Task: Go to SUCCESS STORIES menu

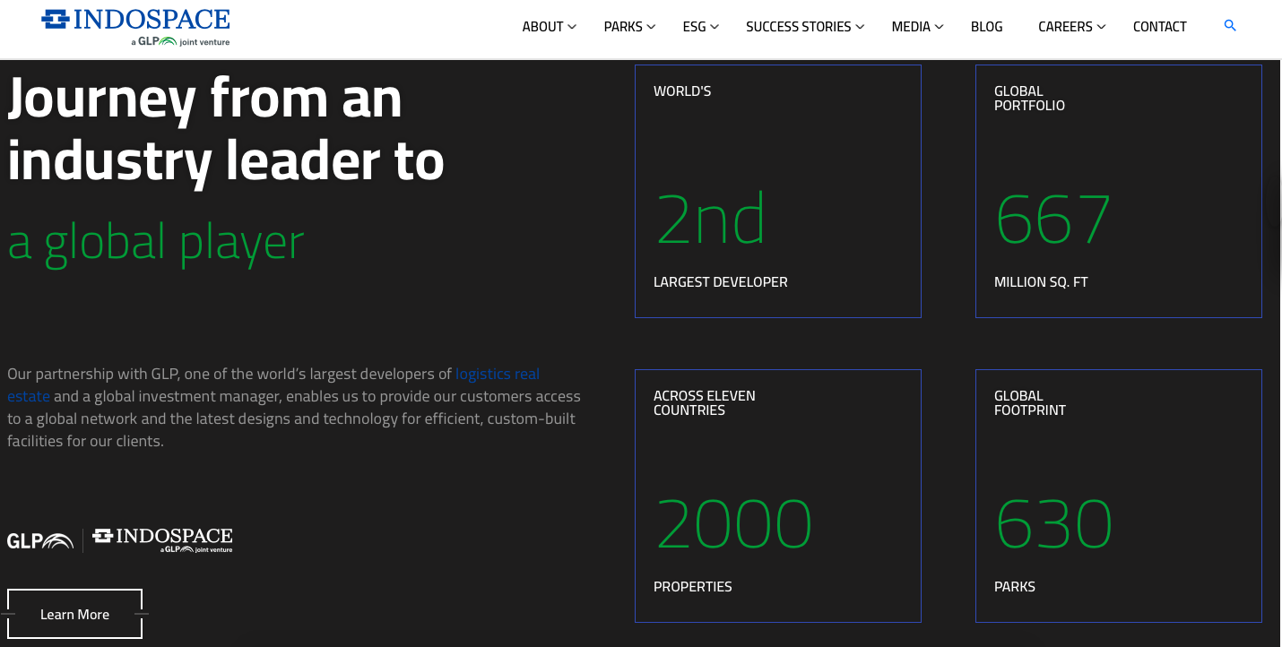Action: click(798, 27)
